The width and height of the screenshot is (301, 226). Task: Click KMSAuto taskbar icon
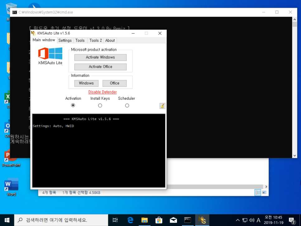click(x=202, y=220)
